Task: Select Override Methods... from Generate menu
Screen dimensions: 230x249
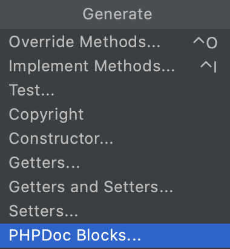Action: pos(115,42)
